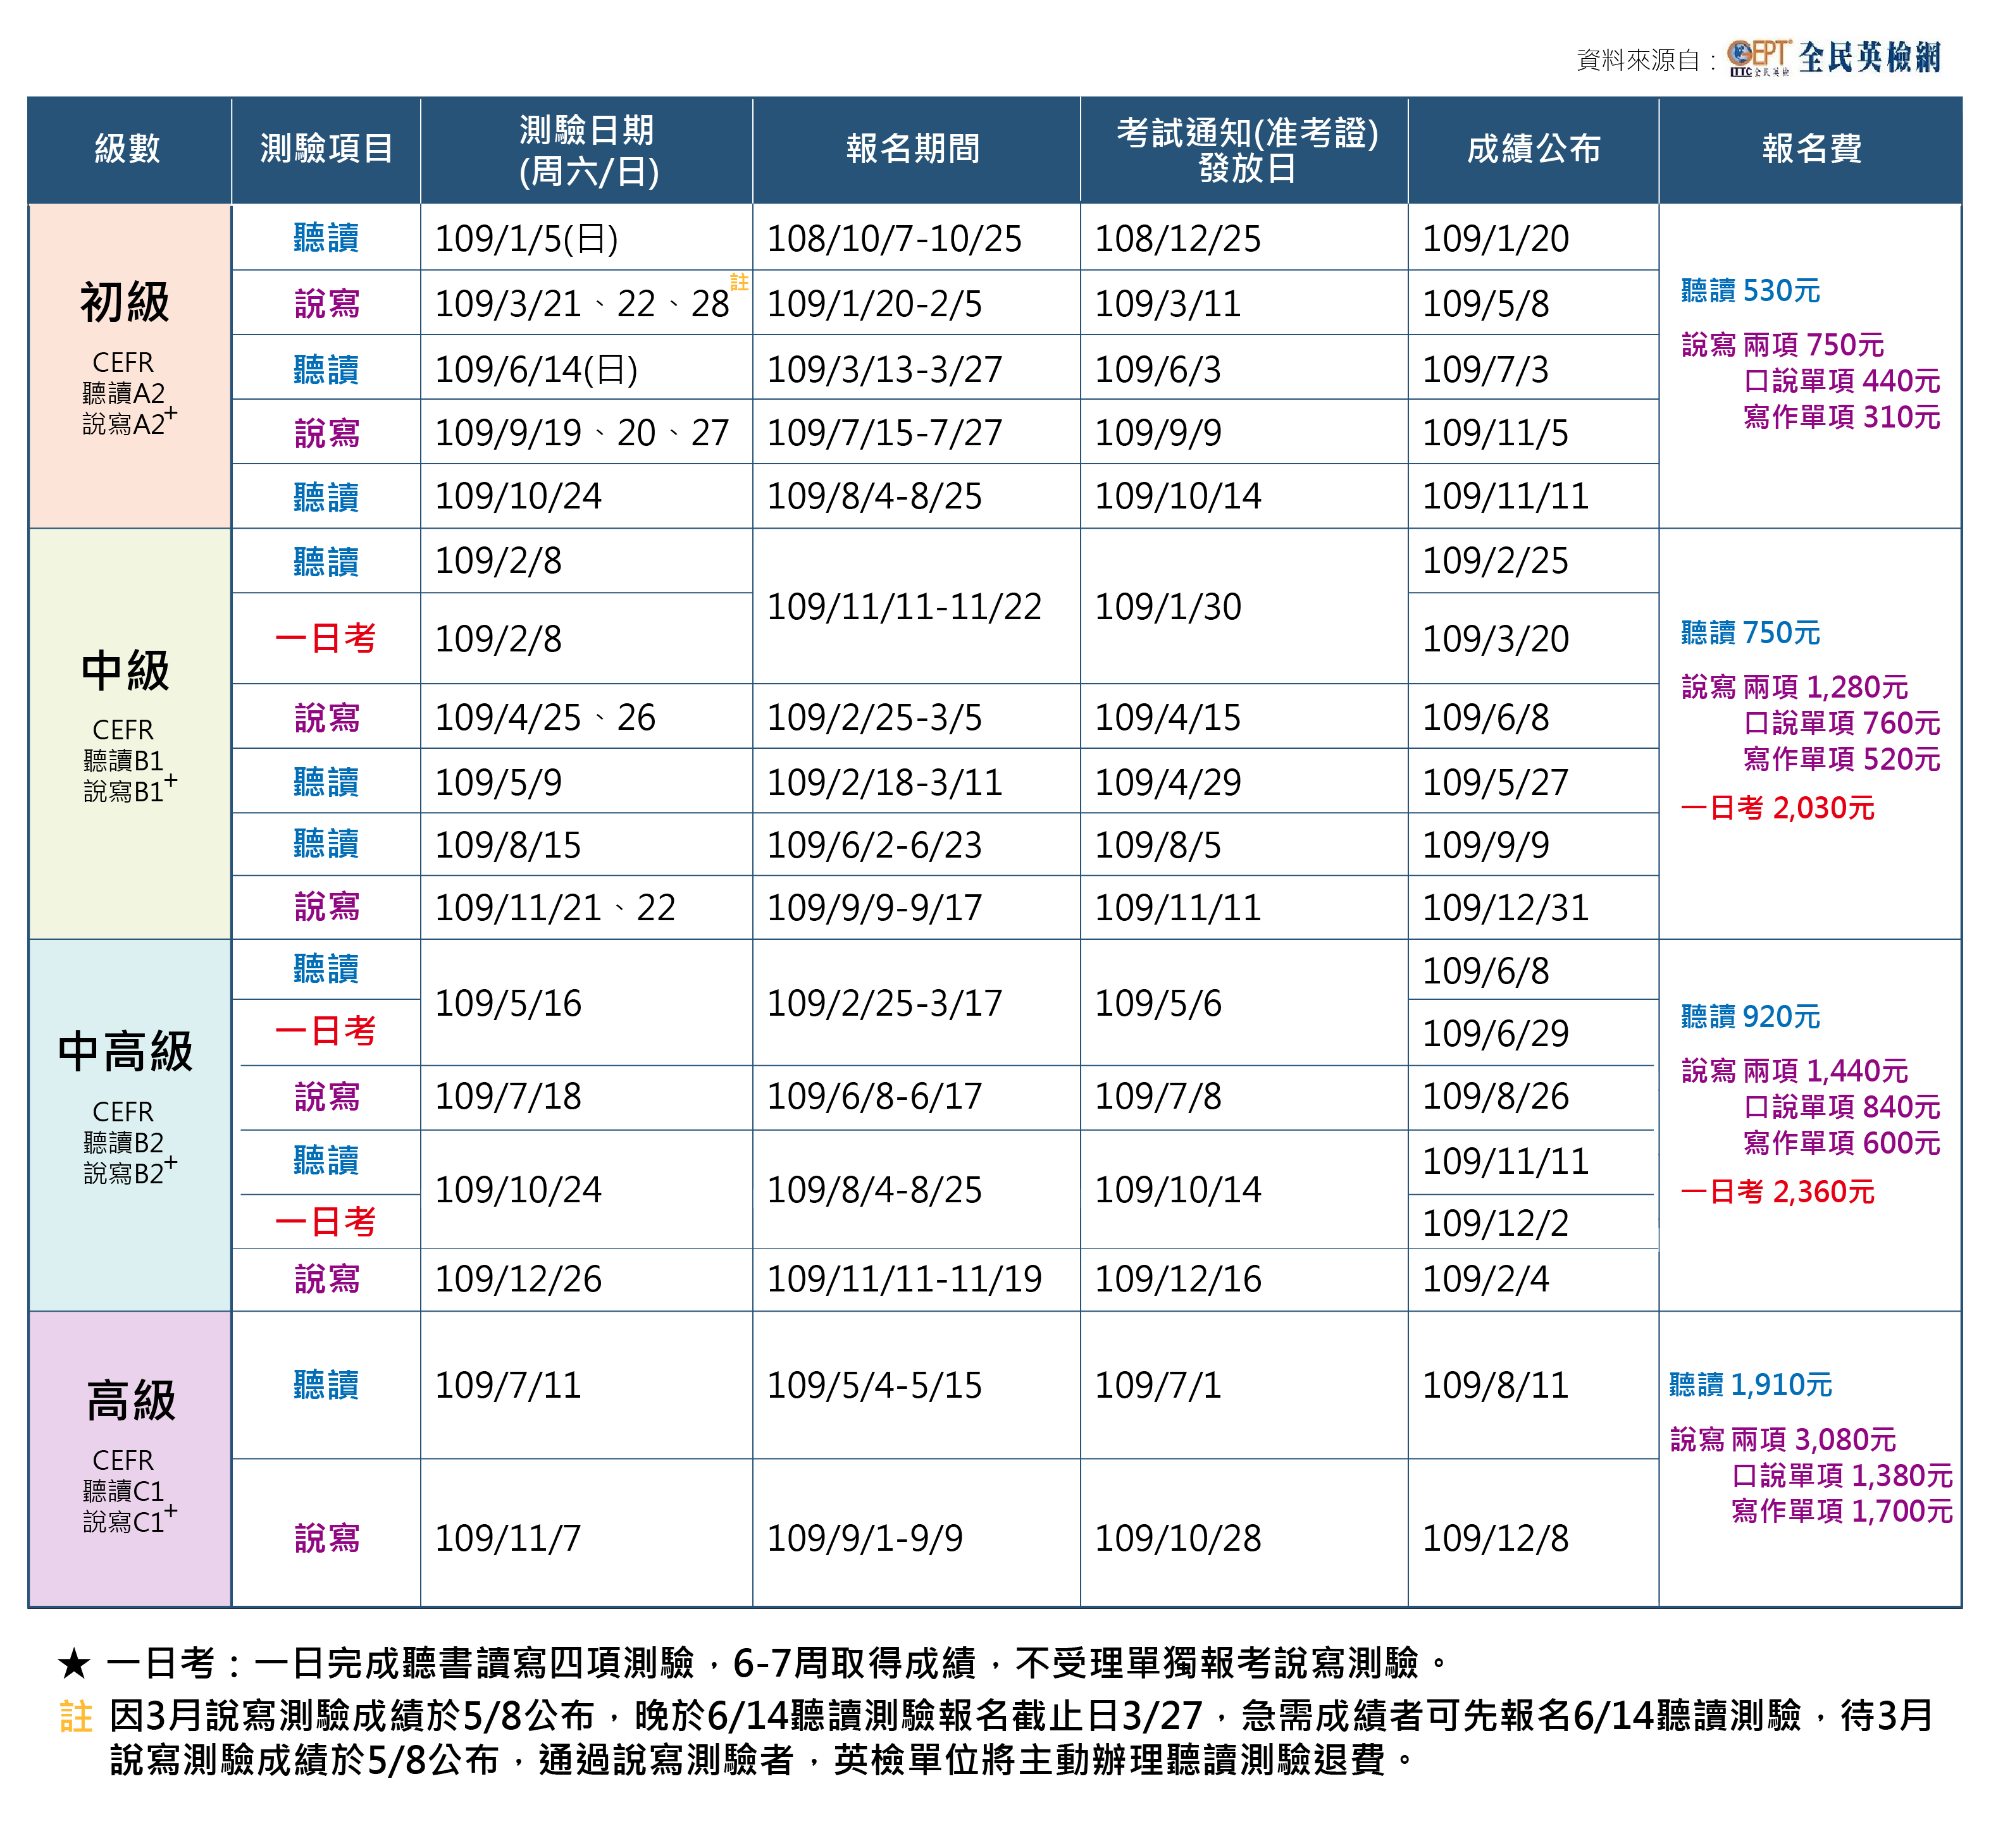The height and width of the screenshot is (1848, 1991).
Task: Click results date 109/12/8
Action: [x=1496, y=1539]
